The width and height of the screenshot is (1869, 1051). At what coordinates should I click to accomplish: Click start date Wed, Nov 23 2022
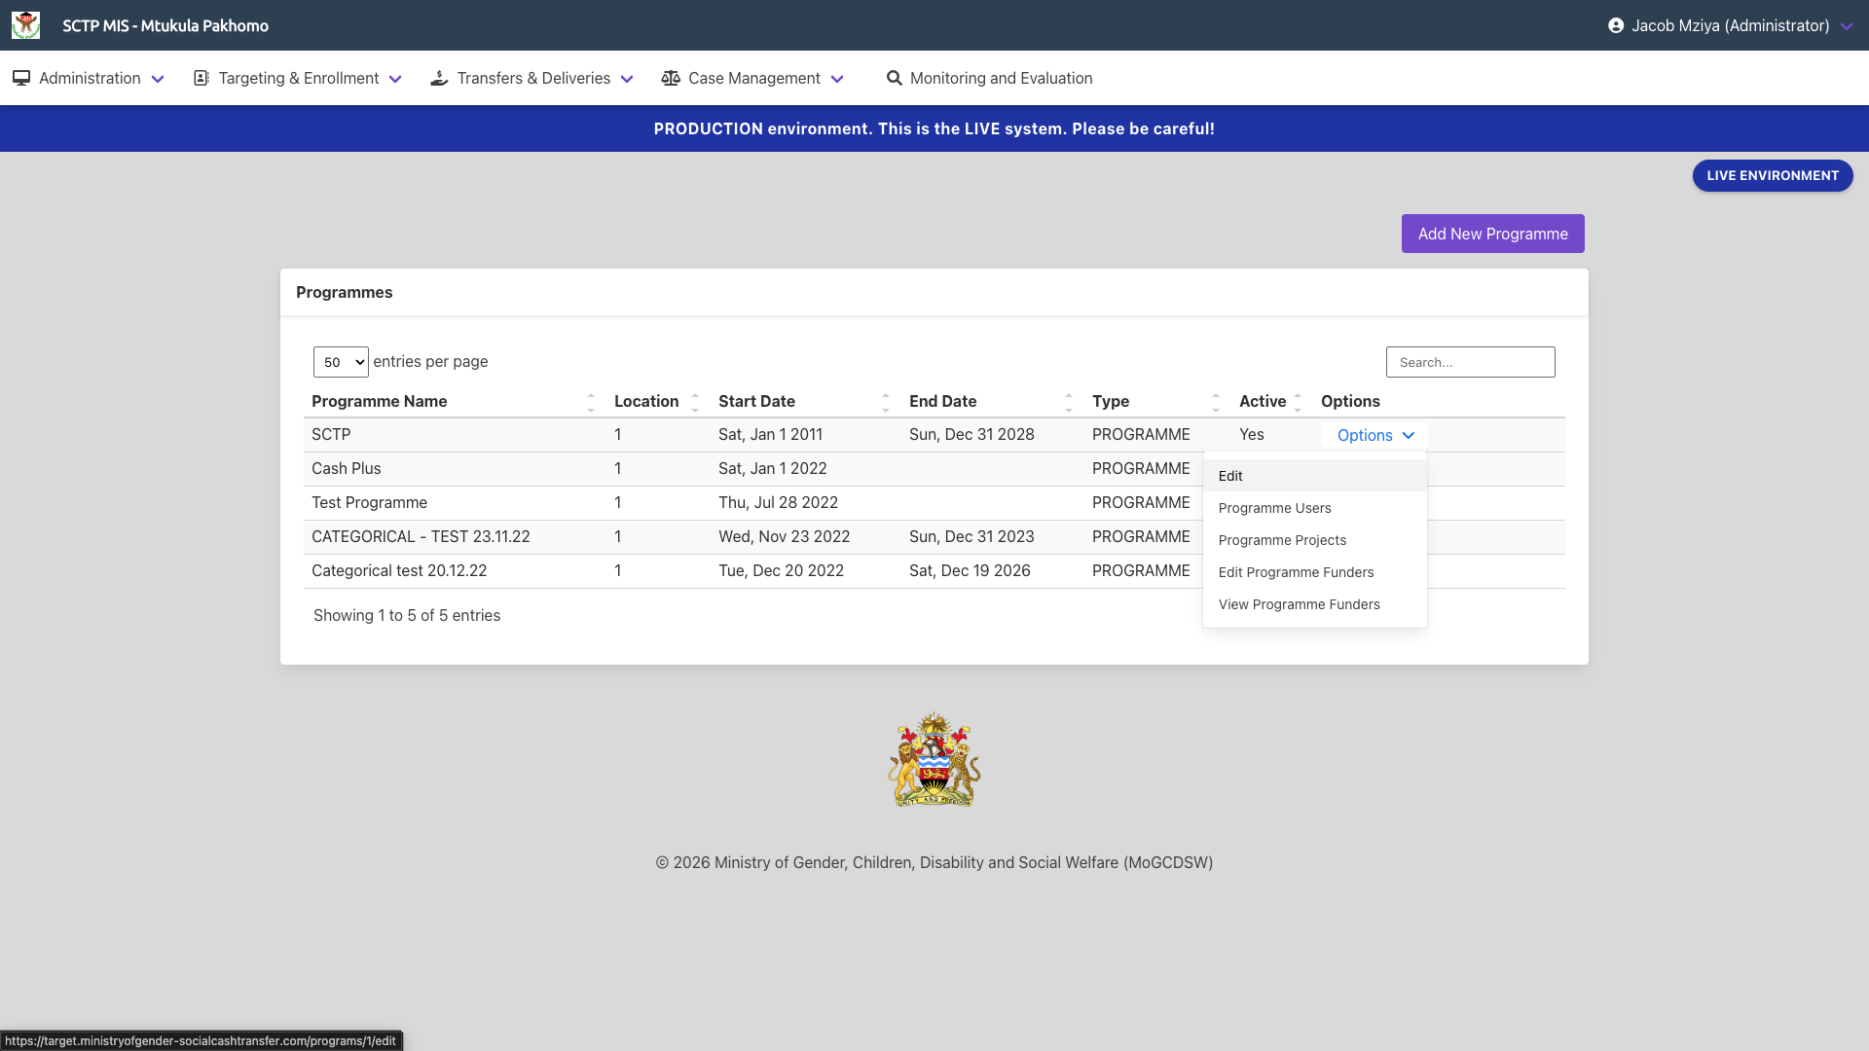pyautogui.click(x=785, y=537)
